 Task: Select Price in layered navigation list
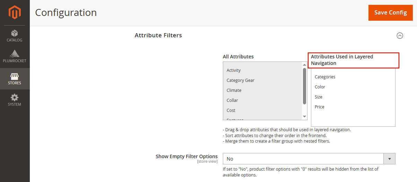coord(320,107)
